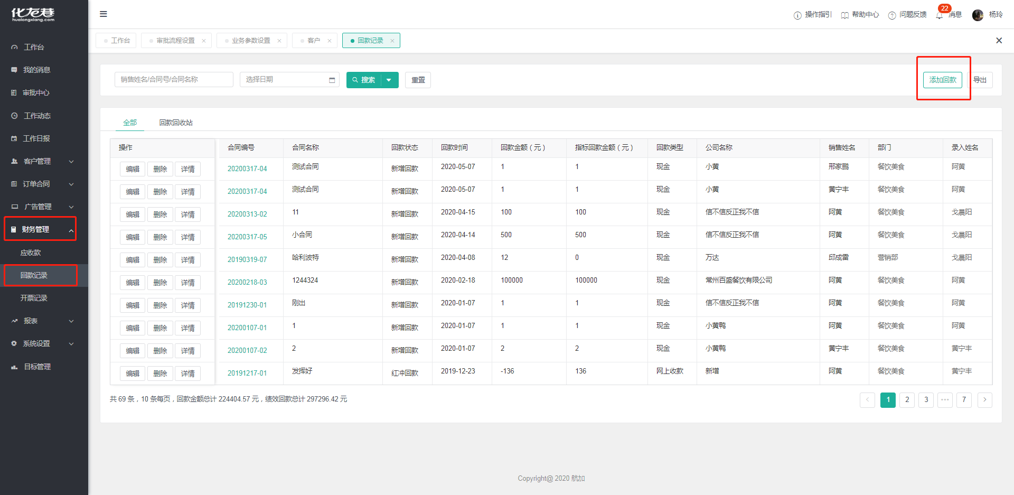Image resolution: width=1014 pixels, height=495 pixels.
Task: Expand the 订单合同 menu
Action: (44, 184)
